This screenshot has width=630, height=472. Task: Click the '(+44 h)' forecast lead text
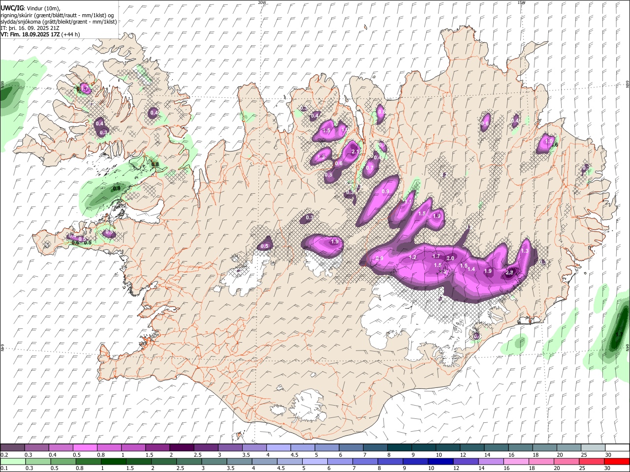(71, 34)
